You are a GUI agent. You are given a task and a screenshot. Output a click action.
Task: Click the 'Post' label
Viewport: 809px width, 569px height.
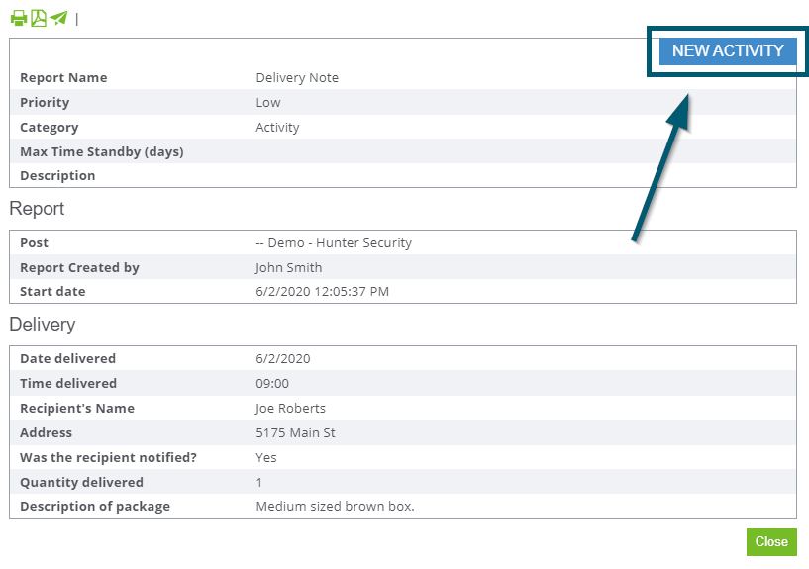tap(34, 243)
